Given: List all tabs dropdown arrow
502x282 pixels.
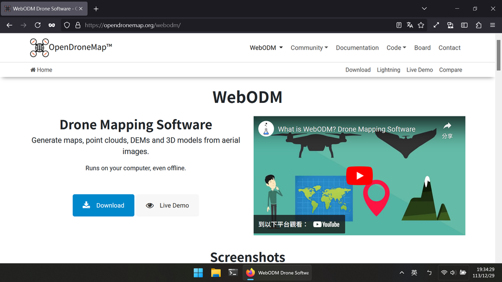Looking at the screenshot, I should 424,9.
